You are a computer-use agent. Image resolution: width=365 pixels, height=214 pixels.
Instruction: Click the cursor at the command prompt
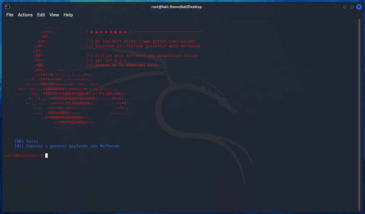pos(46,156)
